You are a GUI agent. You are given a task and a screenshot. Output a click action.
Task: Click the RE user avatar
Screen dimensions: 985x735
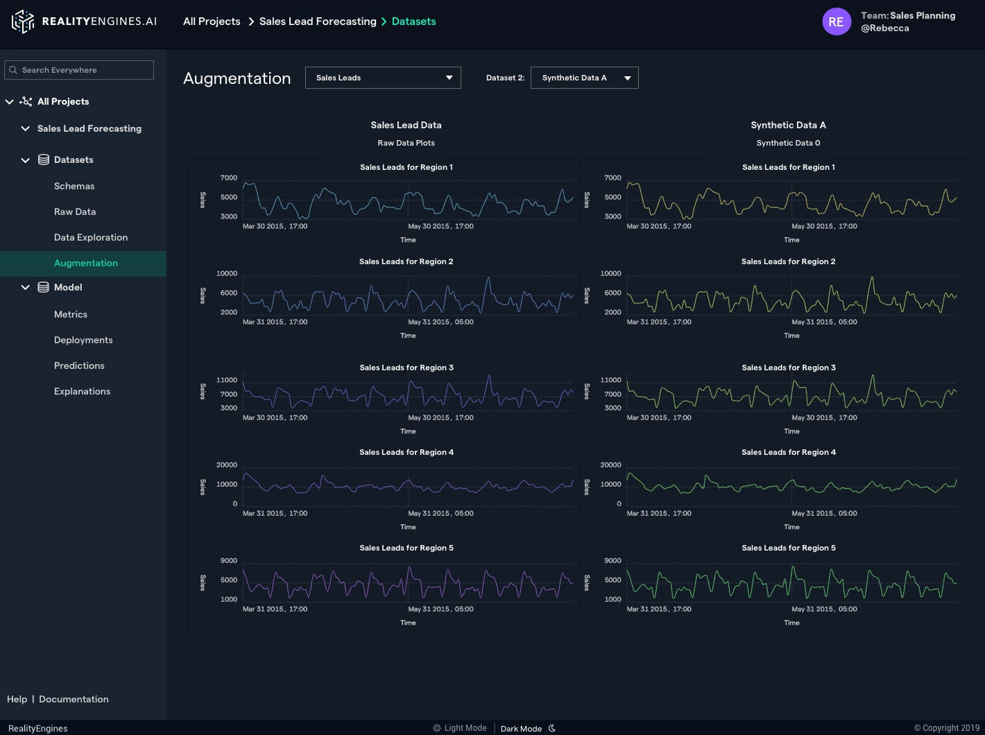(x=836, y=21)
